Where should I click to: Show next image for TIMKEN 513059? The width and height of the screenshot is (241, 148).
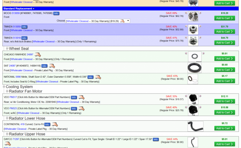(x=200, y=26)
